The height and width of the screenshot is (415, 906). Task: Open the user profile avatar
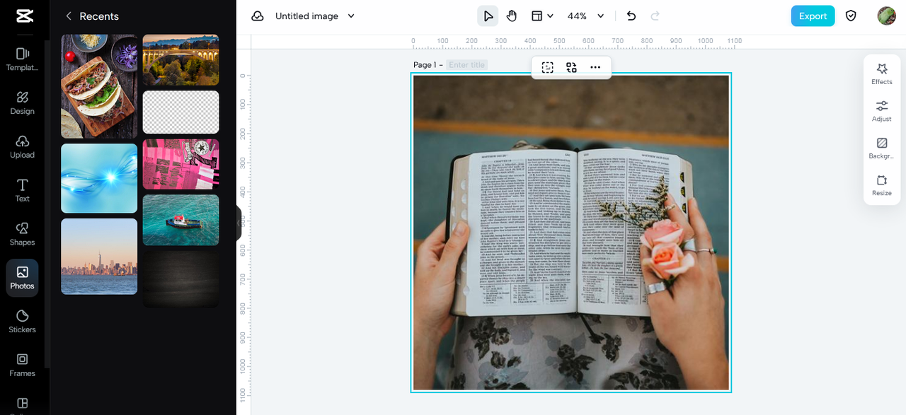click(x=886, y=16)
